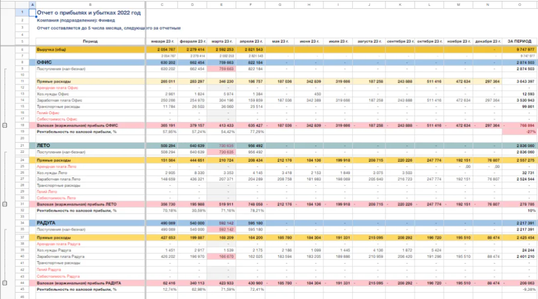Collapse the row group ending at row 31
This screenshot has height=299, width=538.
click(x=5, y=204)
